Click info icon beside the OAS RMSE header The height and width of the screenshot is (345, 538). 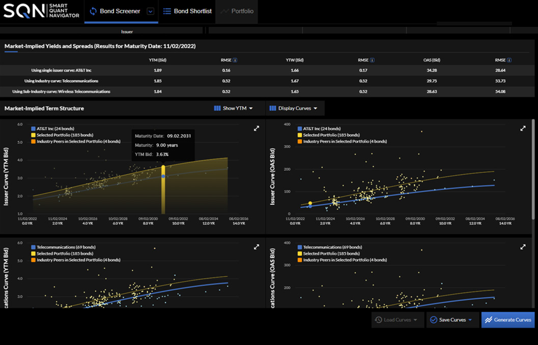(x=509, y=60)
